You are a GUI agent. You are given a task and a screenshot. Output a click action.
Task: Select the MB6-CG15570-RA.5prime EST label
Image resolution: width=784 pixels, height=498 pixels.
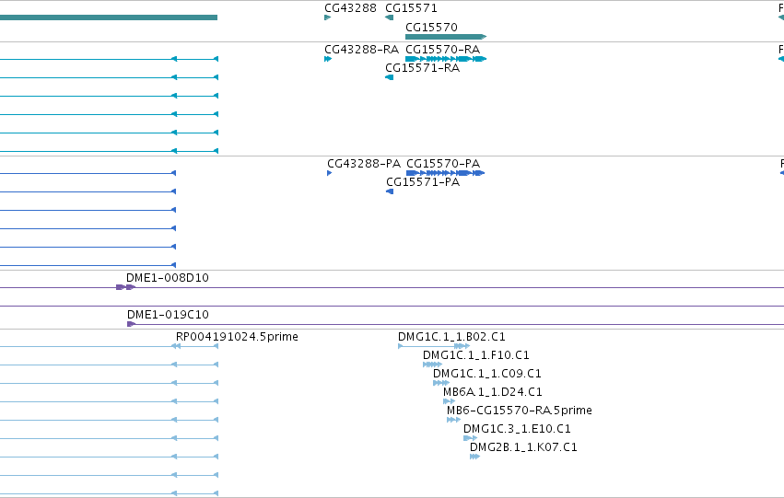[520, 411]
